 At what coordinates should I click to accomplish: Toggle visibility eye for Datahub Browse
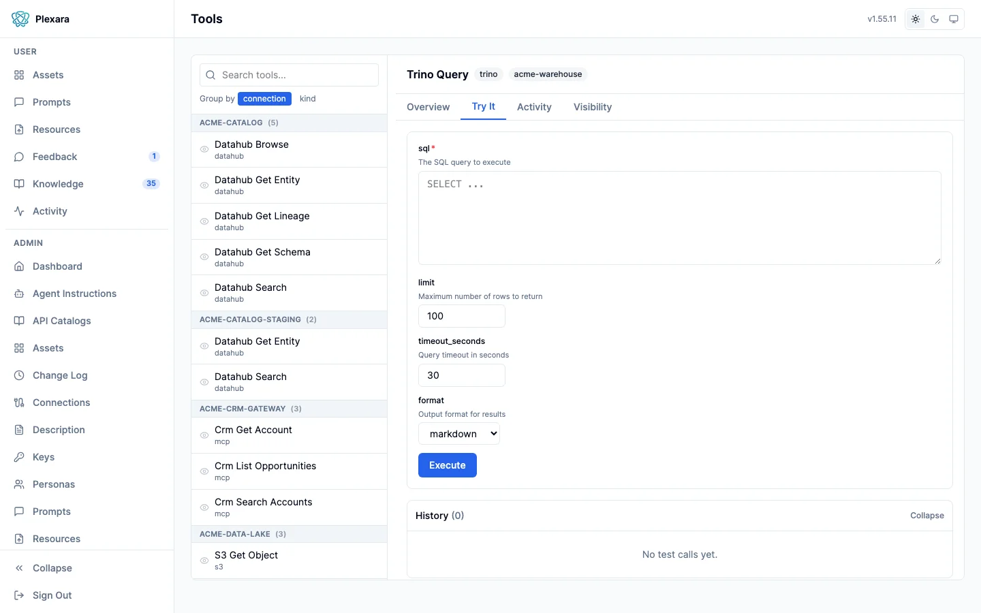pos(204,149)
